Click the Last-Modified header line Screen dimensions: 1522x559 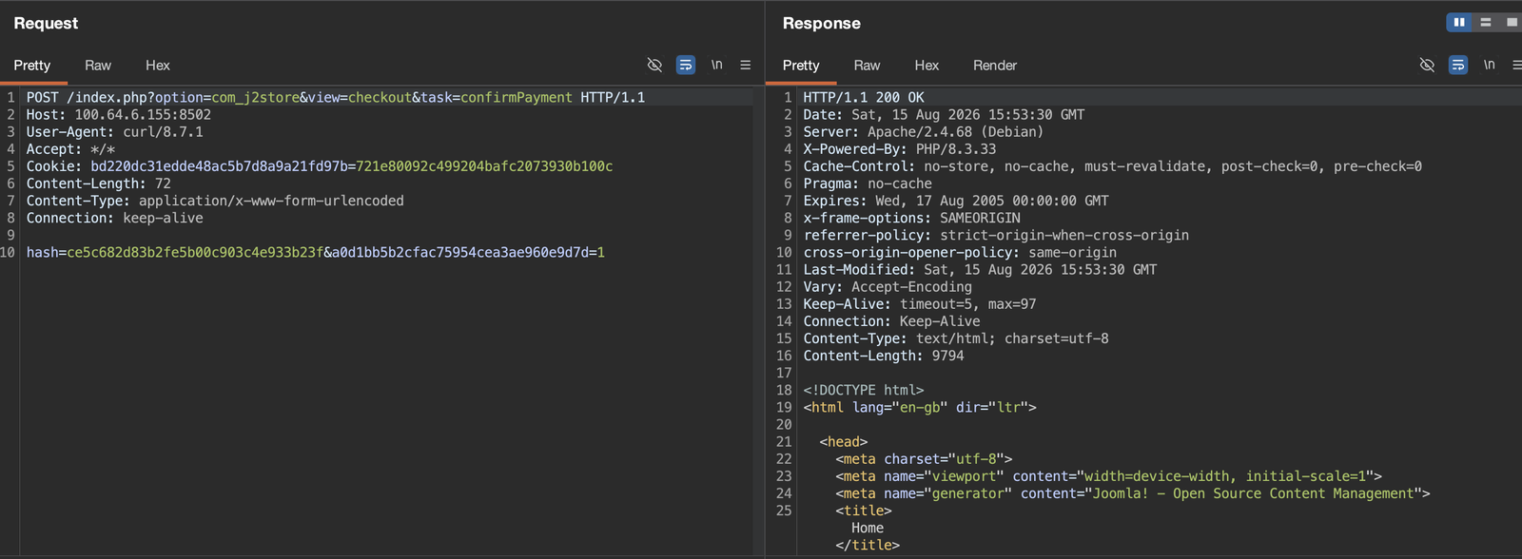point(981,269)
